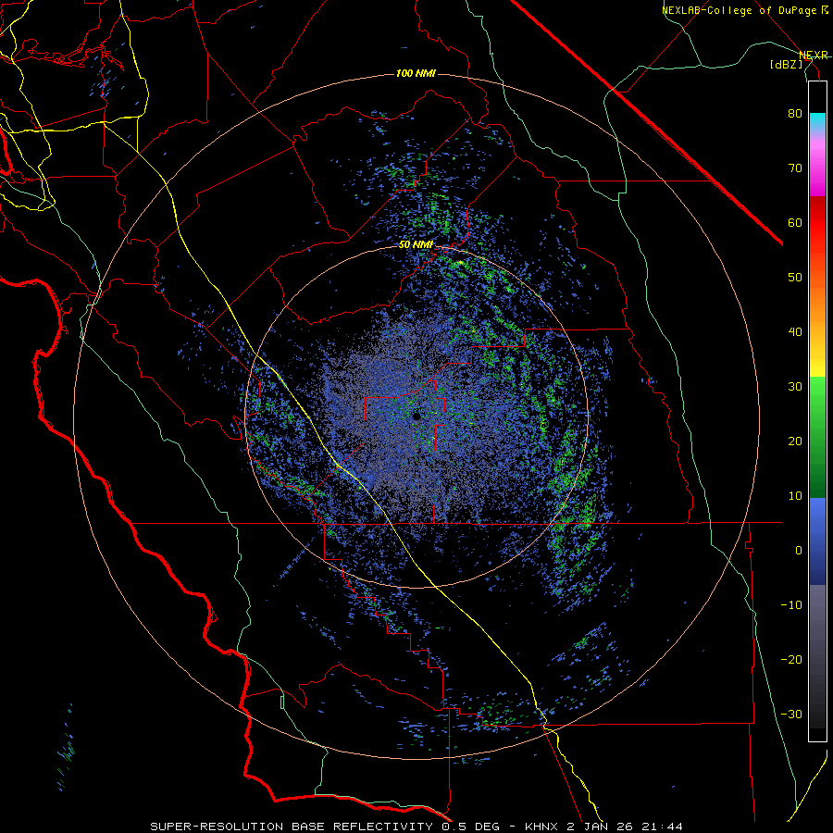Image resolution: width=833 pixels, height=833 pixels.
Task: Click the KHNX station identifier in the caption
Action: 541,827
